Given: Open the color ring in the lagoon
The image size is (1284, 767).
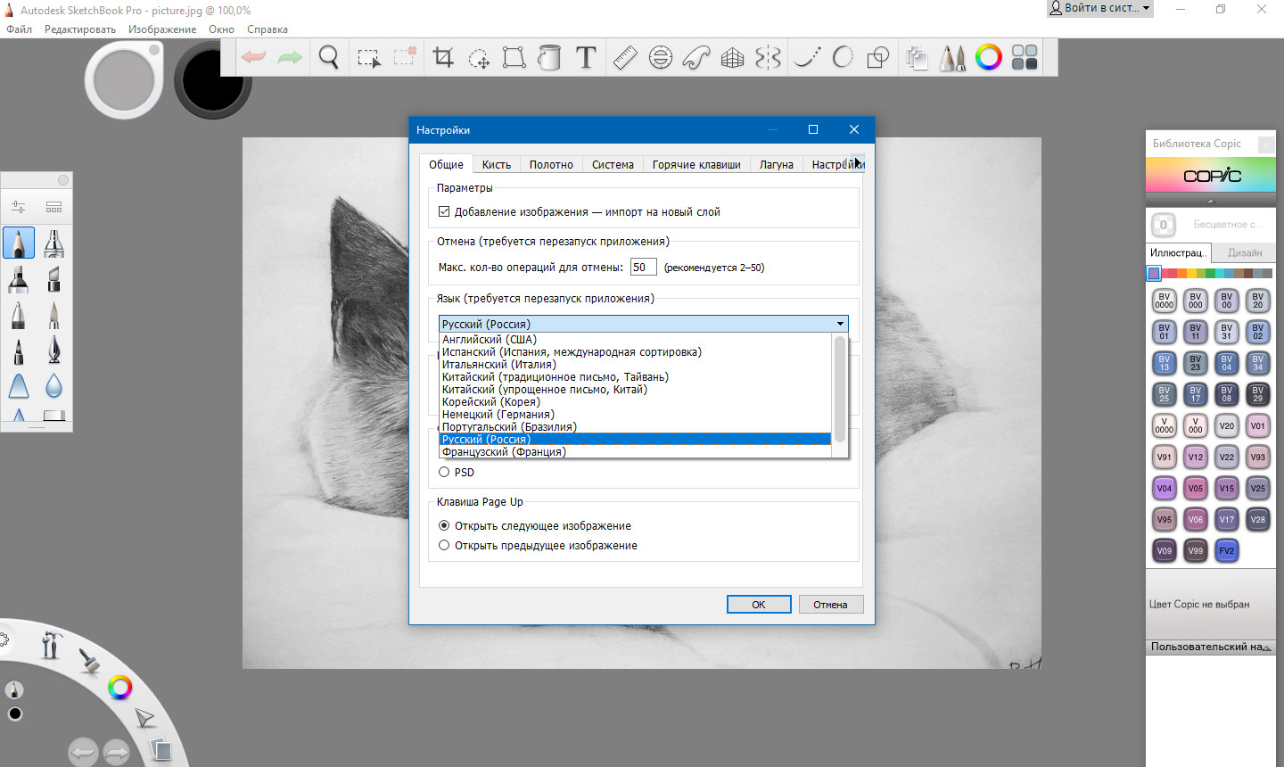Looking at the screenshot, I should tap(119, 687).
